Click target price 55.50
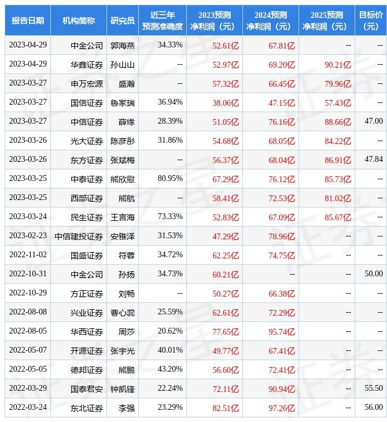The height and width of the screenshot is (422, 387). 374,388
